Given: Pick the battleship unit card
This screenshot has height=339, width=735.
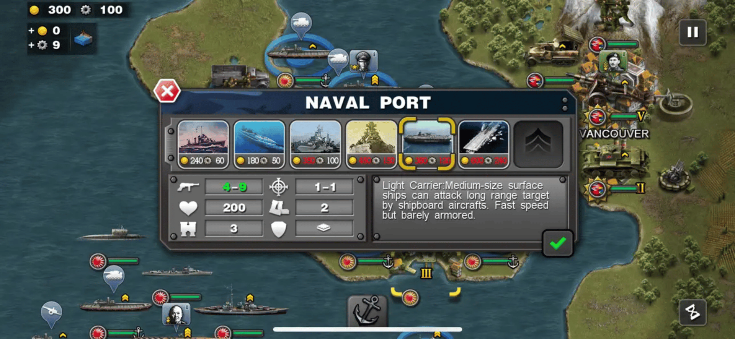Looking at the screenshot, I should pyautogui.click(x=371, y=144).
